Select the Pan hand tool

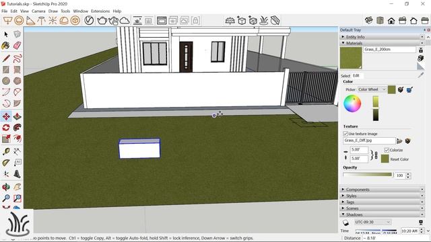coord(18,187)
